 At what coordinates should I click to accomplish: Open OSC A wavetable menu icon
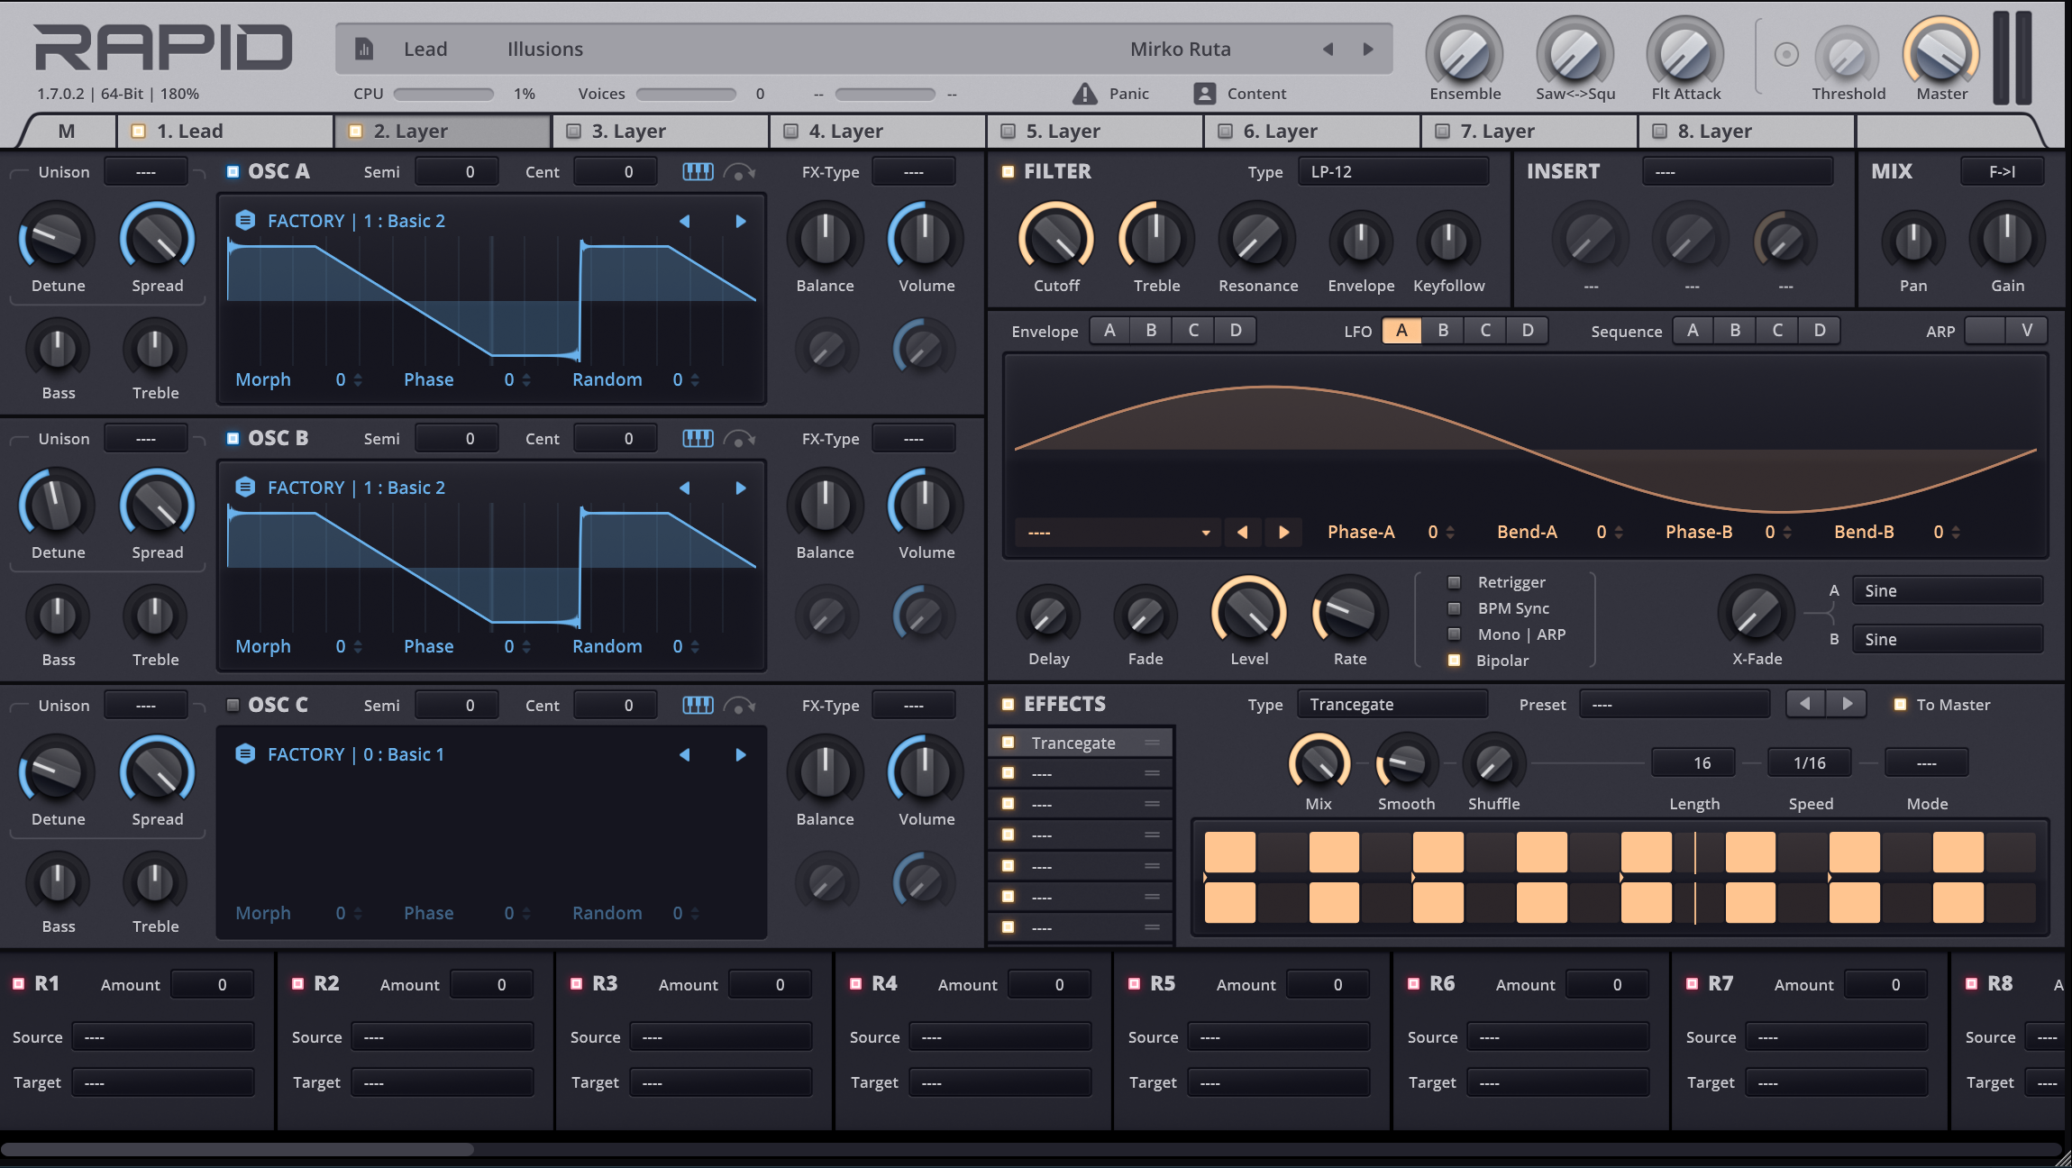(x=245, y=220)
